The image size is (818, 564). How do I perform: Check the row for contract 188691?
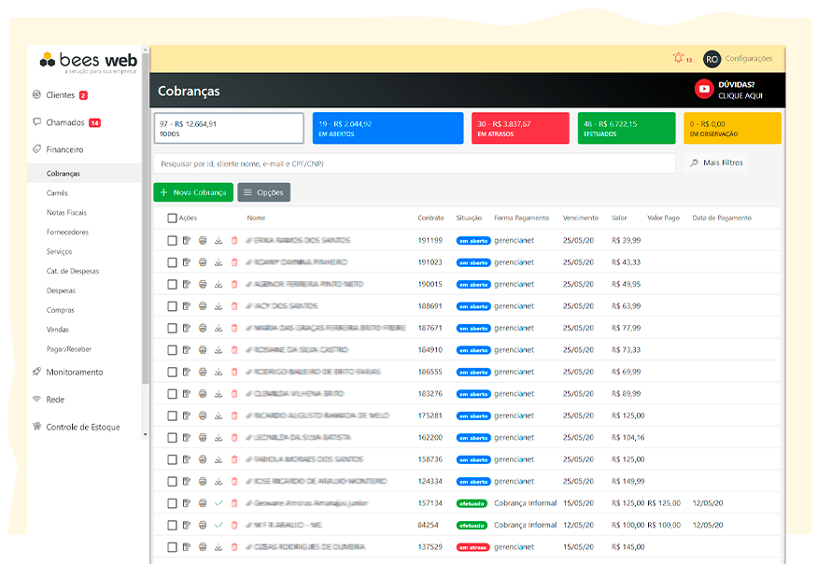coord(172,306)
